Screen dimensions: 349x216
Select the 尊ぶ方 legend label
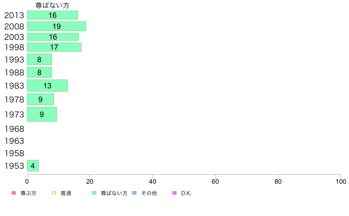[x=28, y=193]
